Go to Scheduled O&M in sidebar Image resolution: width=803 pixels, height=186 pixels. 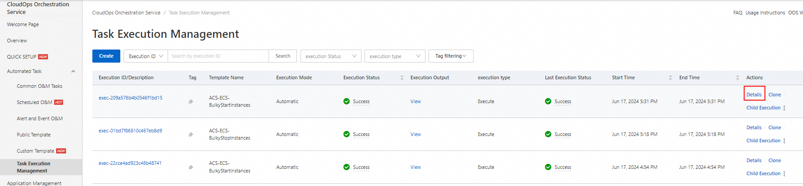click(34, 103)
